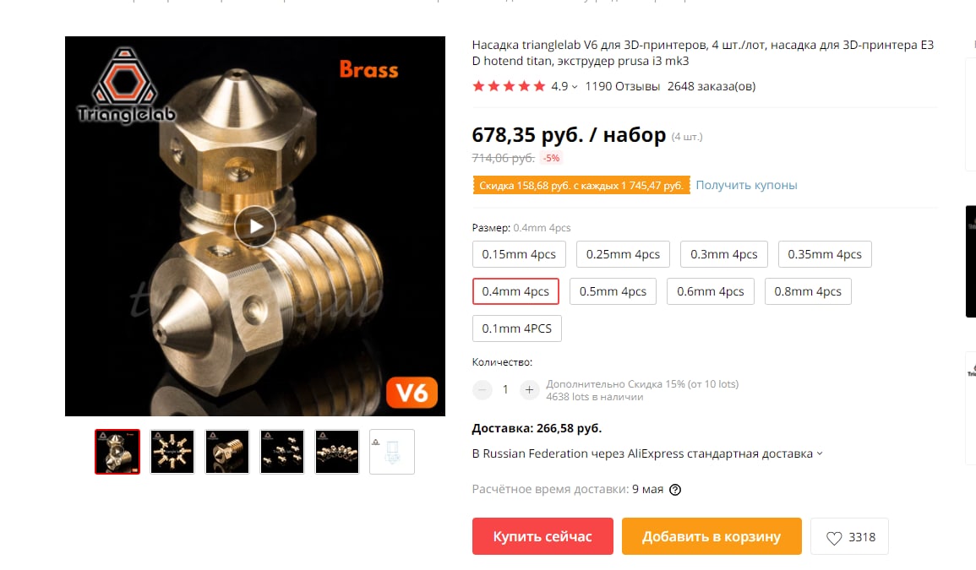Image resolution: width=976 pixels, height=570 pixels.
Task: Select the 0.6mm 4pcs size option
Action: click(x=710, y=291)
